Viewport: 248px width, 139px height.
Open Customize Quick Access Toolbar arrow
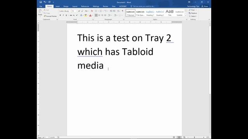(x=53, y=2)
